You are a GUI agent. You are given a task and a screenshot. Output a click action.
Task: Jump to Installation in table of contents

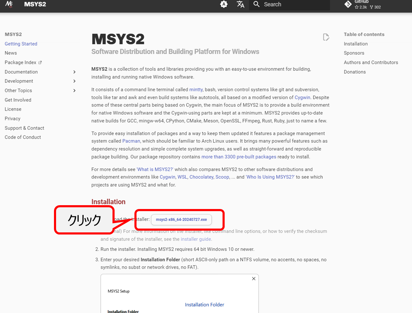[356, 44]
